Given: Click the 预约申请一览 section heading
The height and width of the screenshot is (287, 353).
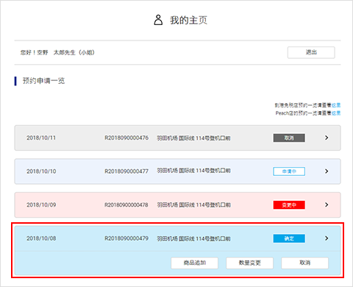Looking at the screenshot, I should [x=43, y=81].
